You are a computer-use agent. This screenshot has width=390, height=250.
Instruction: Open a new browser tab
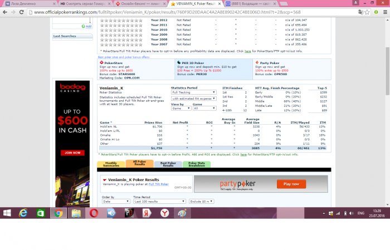tap(284, 4)
